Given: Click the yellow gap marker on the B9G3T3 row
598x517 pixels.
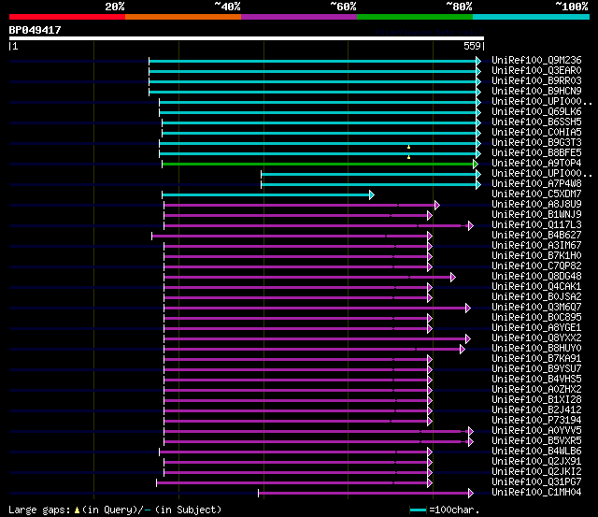Looking at the screenshot, I should pyautogui.click(x=408, y=147).
